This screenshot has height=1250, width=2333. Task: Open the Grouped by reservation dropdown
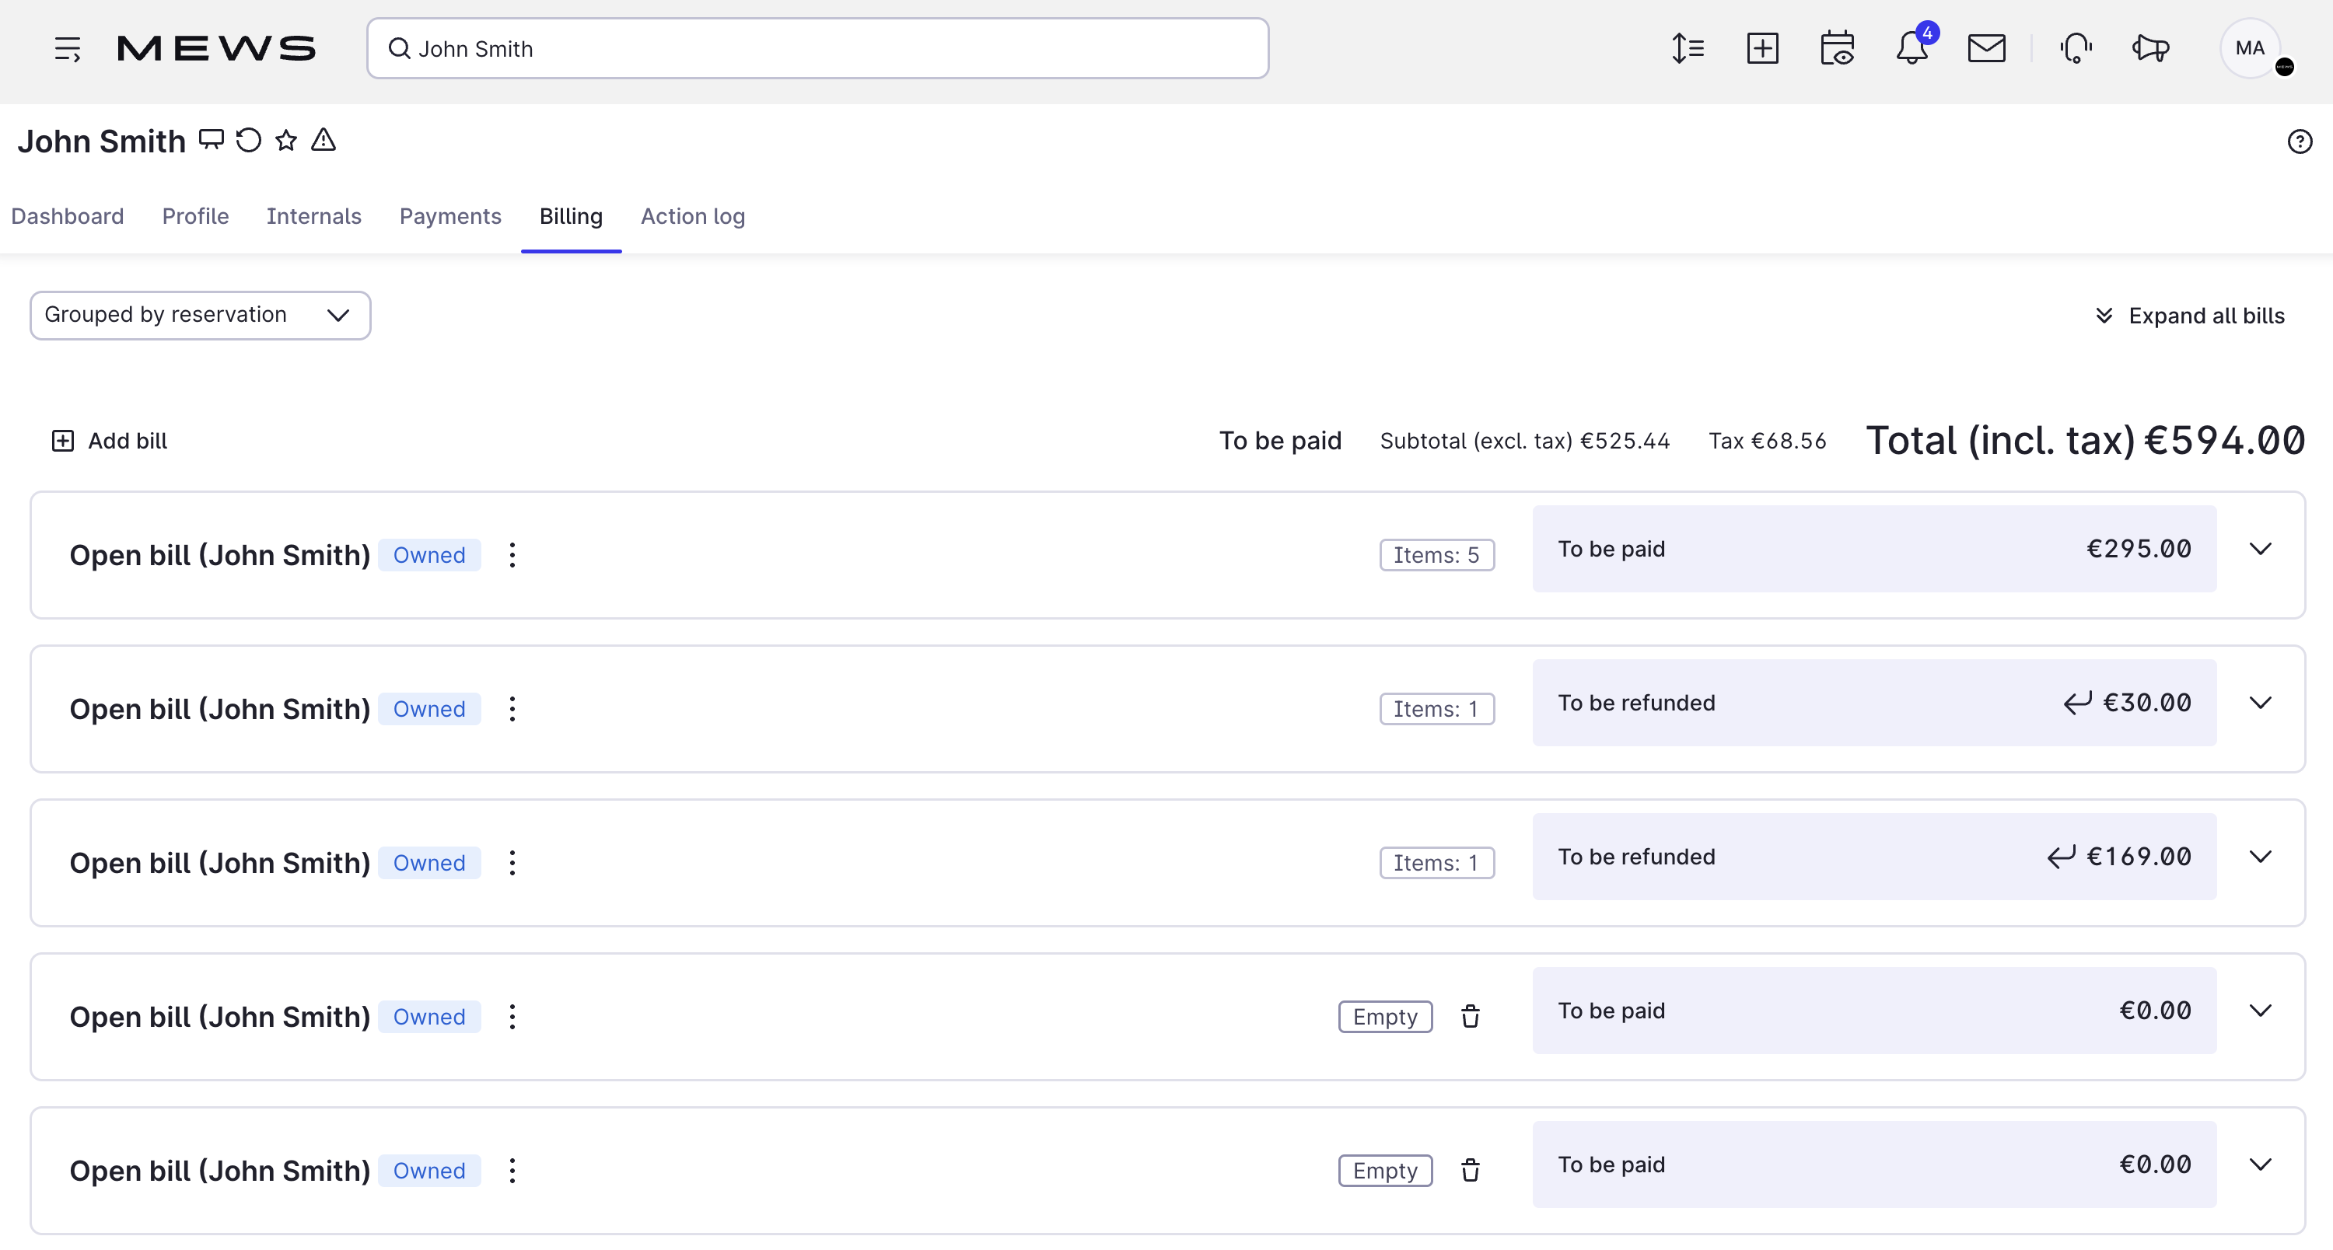click(200, 315)
